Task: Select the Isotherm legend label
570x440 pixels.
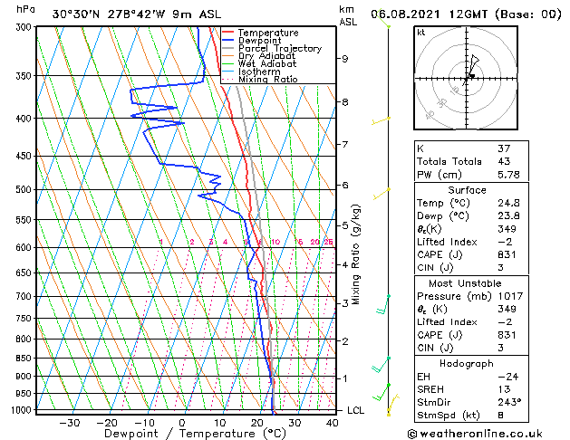Action: point(259,72)
